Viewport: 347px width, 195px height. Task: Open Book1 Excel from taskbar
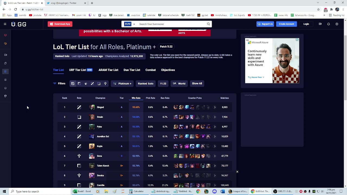tap(82, 191)
